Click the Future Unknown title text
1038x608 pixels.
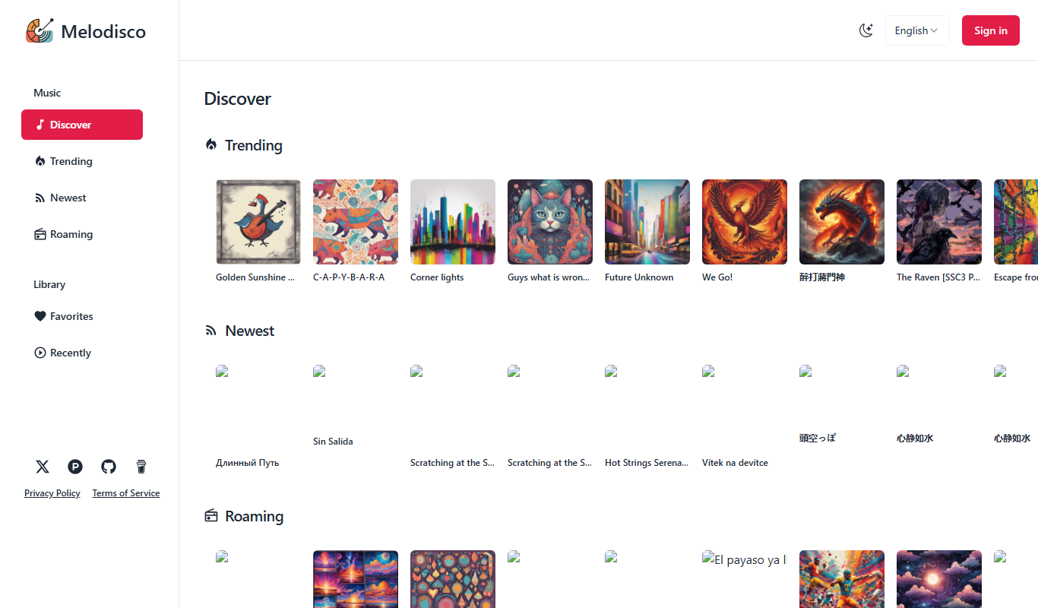pyautogui.click(x=639, y=277)
